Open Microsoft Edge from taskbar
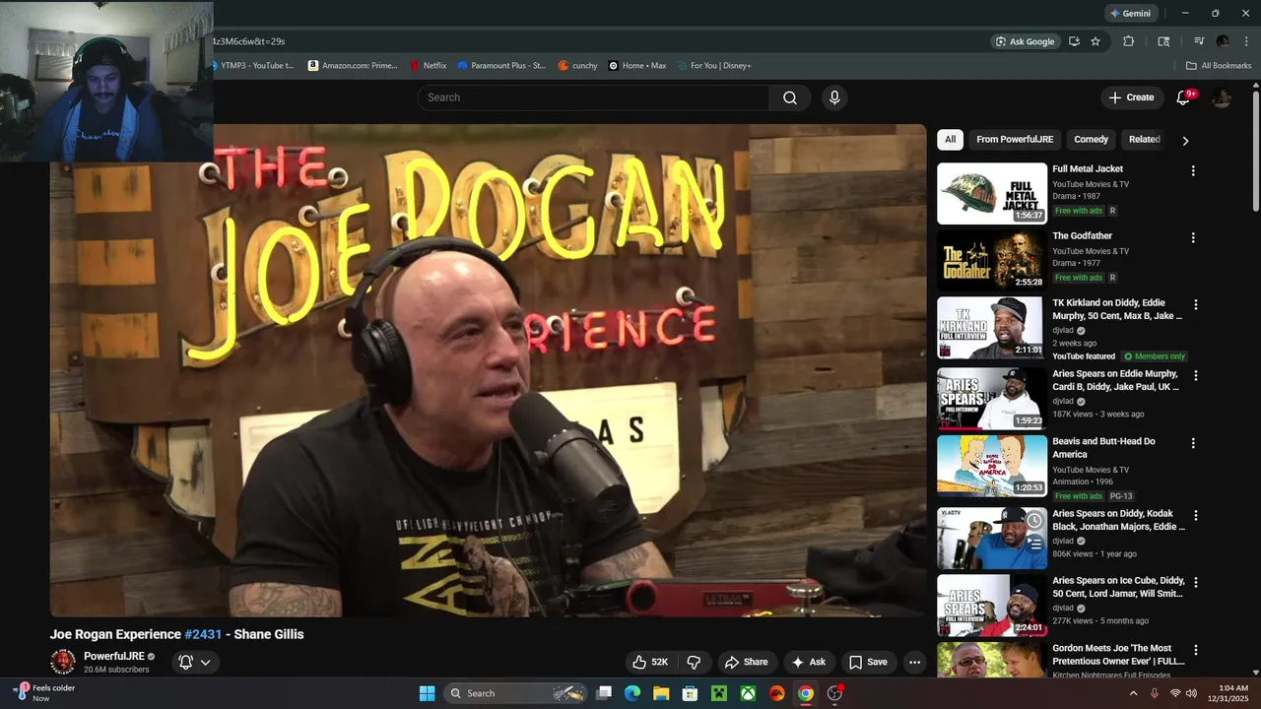The image size is (1261, 709). click(632, 693)
